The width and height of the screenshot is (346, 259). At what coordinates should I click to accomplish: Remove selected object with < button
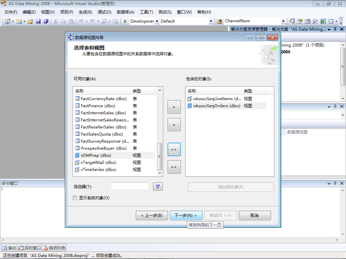point(174,125)
